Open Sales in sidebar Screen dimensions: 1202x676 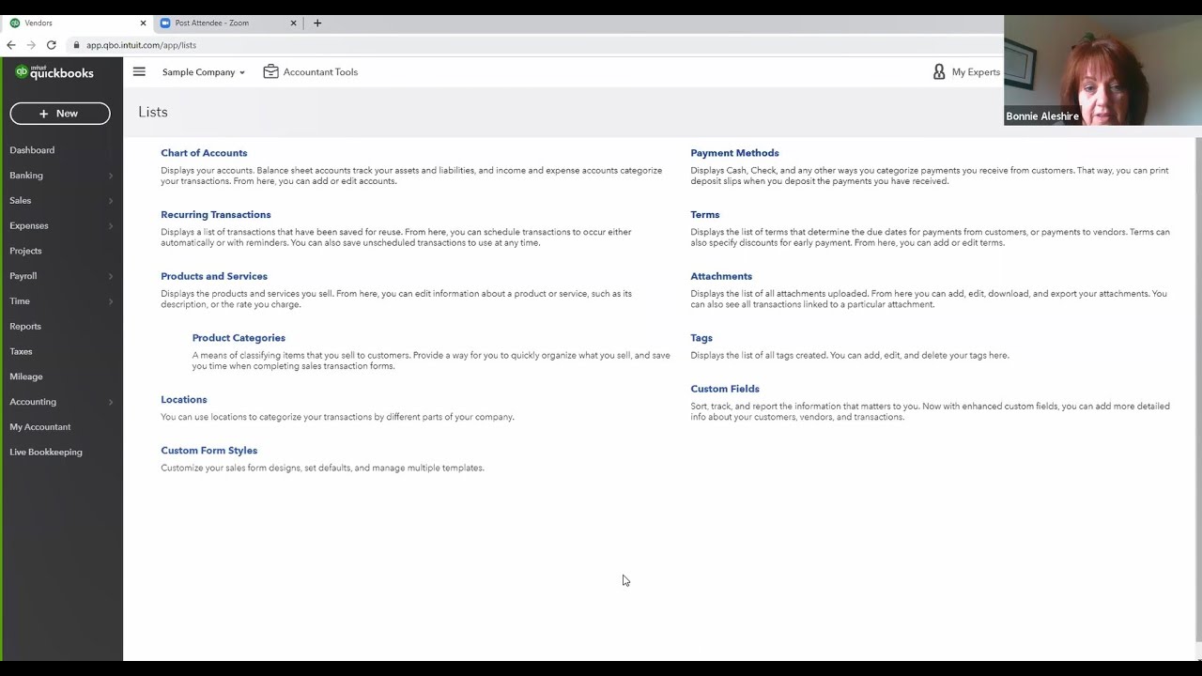21,201
